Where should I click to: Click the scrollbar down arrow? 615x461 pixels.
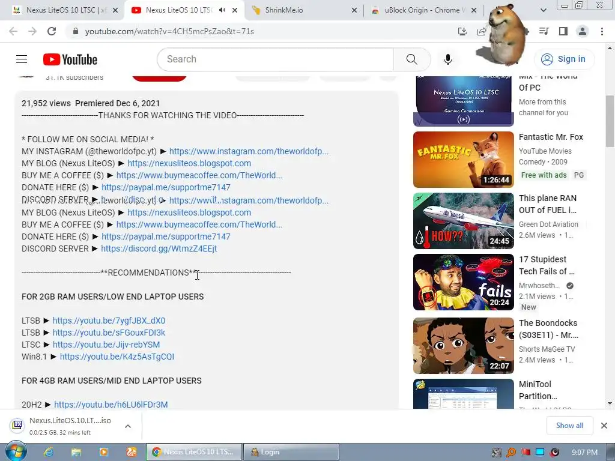coord(610,403)
